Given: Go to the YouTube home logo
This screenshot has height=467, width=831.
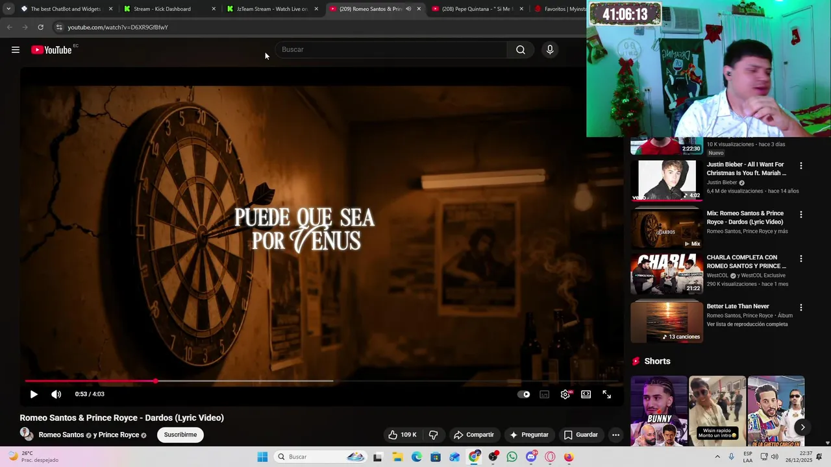Looking at the screenshot, I should coord(51,50).
